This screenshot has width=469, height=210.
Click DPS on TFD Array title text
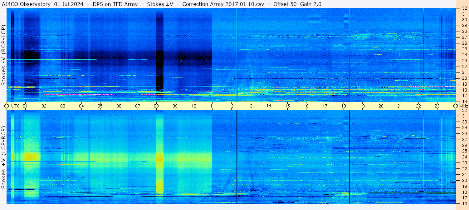(x=115, y=4)
